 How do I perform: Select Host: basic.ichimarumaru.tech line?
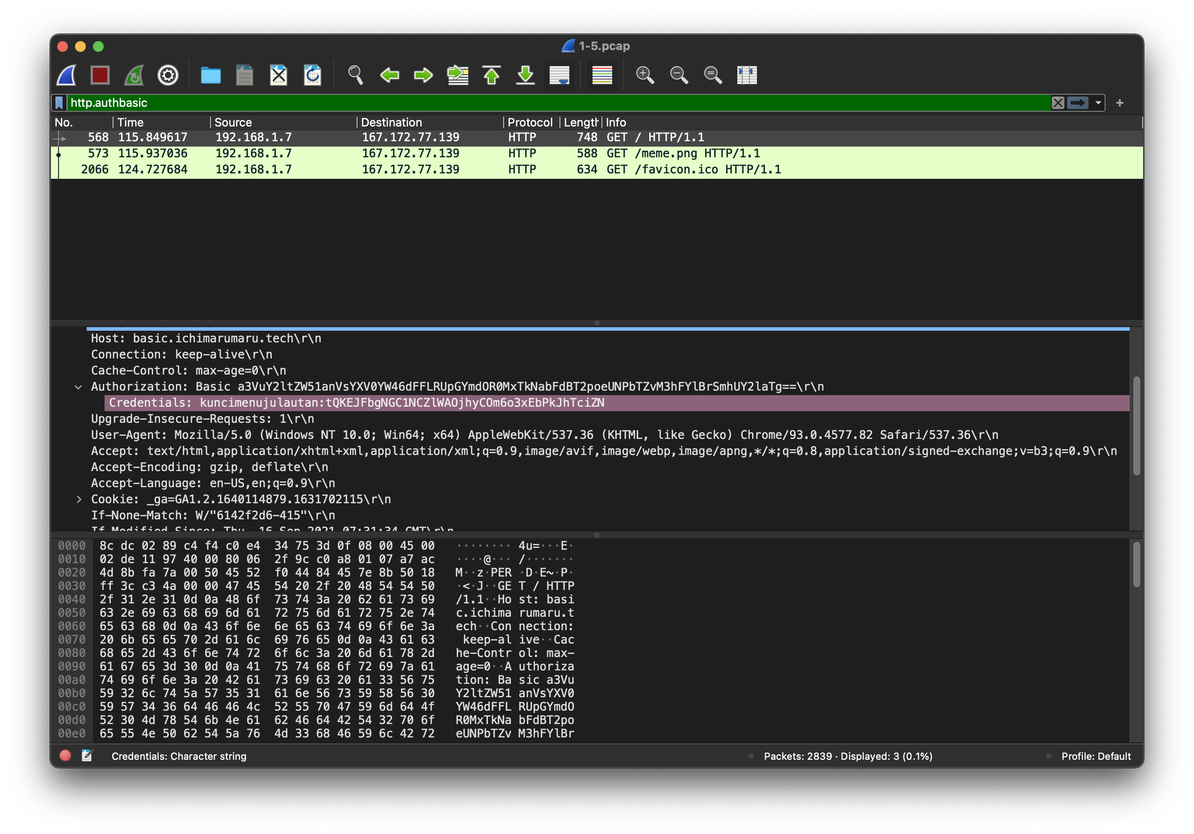point(206,339)
